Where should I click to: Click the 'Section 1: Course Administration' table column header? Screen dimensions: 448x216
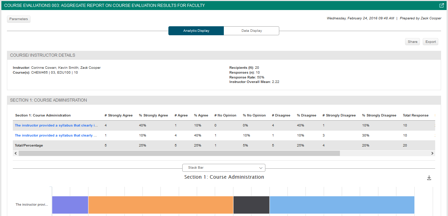coord(43,115)
